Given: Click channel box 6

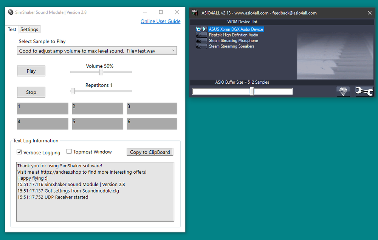Looking at the screenshot, I should 152,124.
